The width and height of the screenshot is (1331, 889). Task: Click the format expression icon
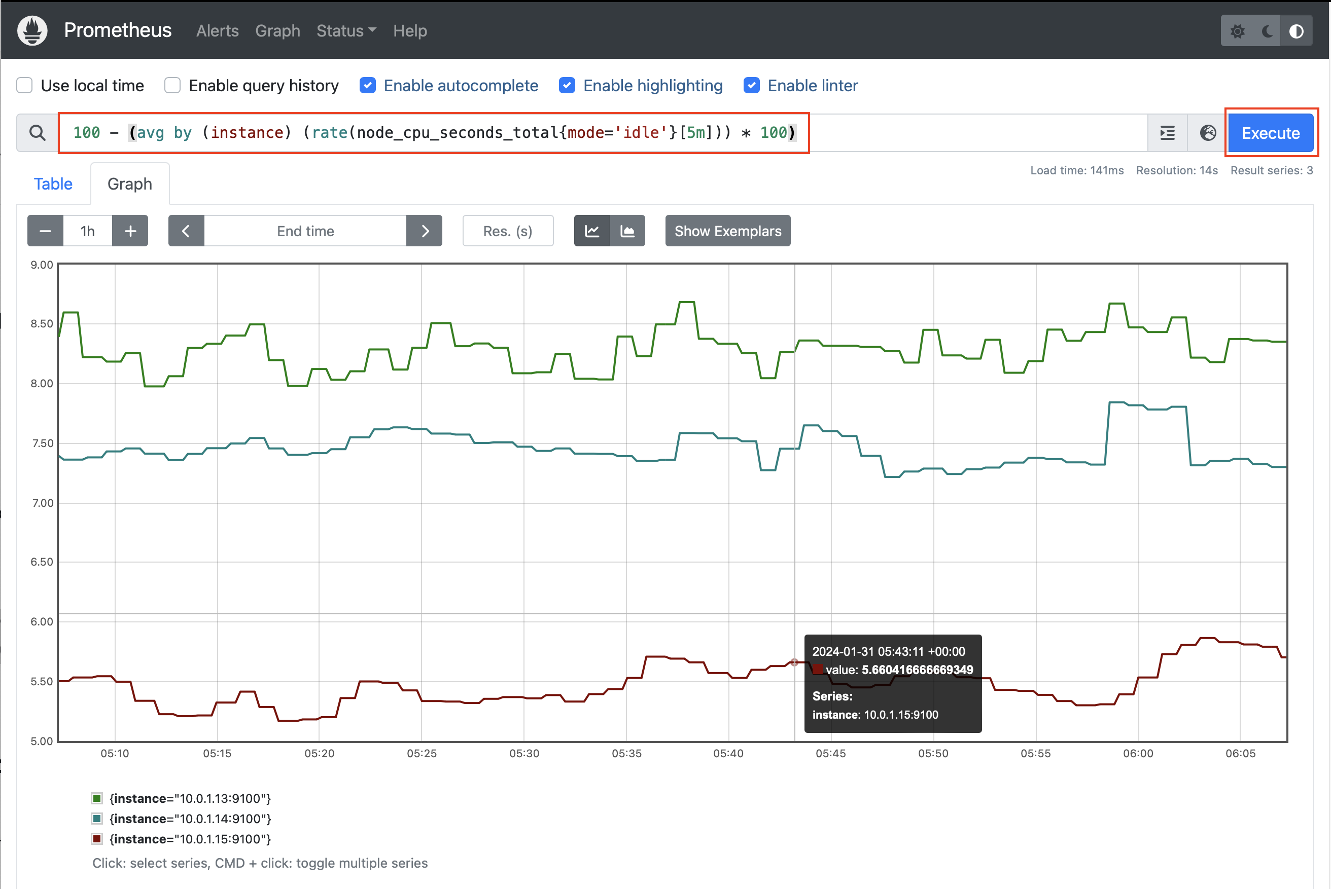pos(1167,133)
